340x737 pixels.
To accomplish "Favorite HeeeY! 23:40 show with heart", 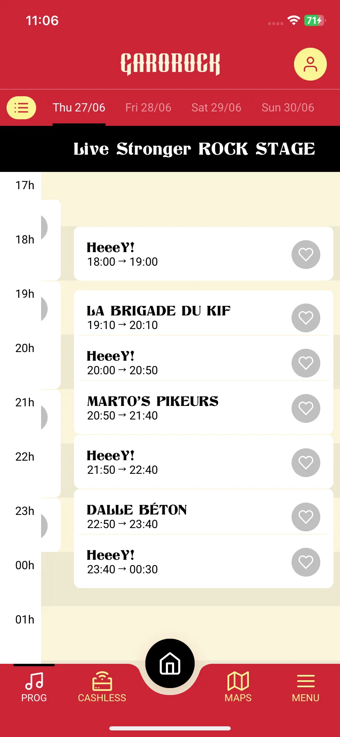I will pyautogui.click(x=306, y=562).
